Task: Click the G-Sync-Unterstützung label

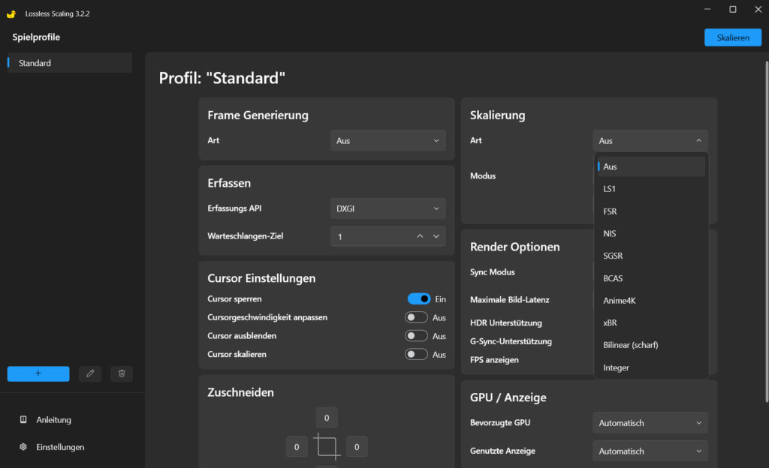Action: (x=511, y=341)
